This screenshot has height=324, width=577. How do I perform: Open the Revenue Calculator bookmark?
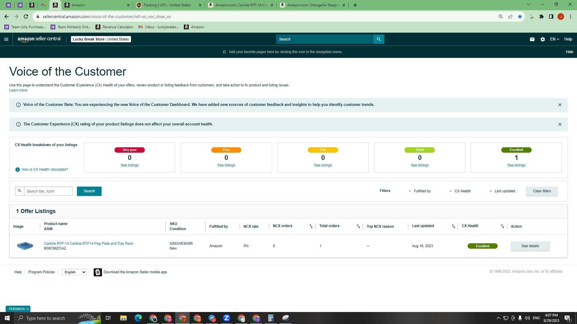[114, 27]
